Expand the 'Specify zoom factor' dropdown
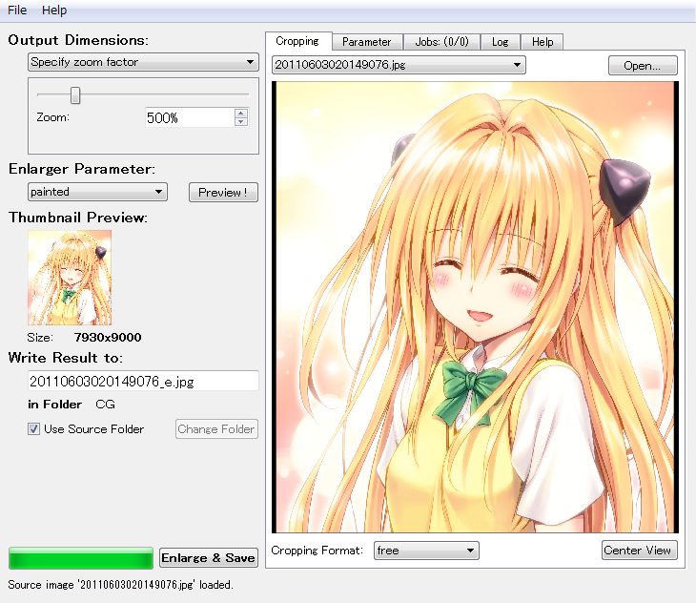Viewport: 696px width, 603px height. [x=143, y=62]
